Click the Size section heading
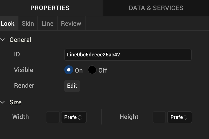209x139 pixels. click(x=15, y=102)
